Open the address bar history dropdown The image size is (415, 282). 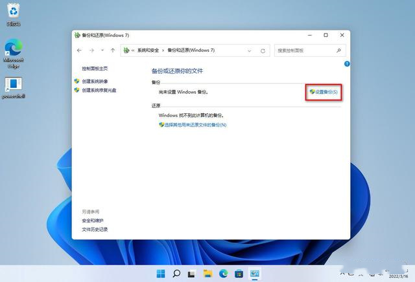pyautogui.click(x=249, y=50)
